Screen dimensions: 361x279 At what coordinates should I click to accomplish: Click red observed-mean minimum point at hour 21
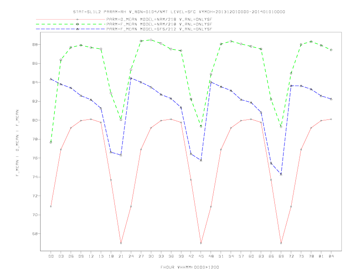(x=121, y=243)
